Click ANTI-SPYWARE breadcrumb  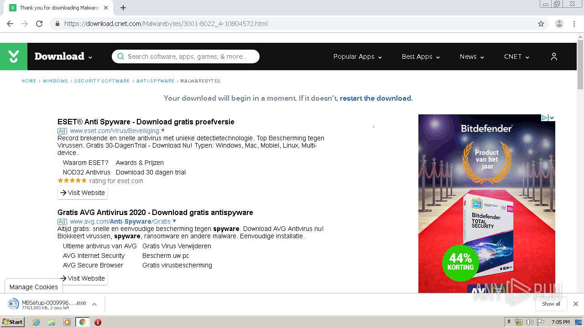(x=156, y=81)
